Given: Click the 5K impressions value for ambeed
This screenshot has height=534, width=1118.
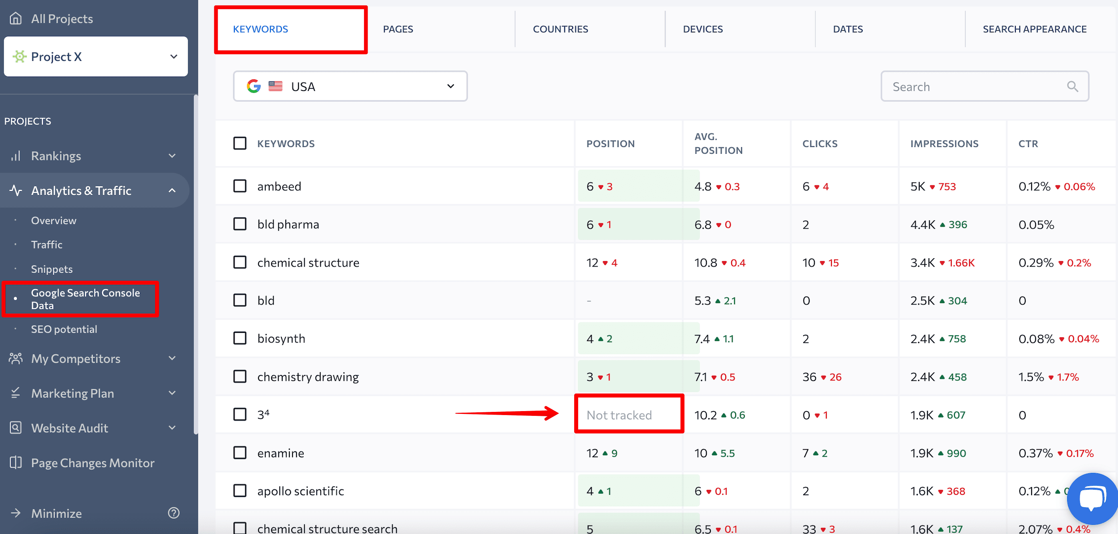Looking at the screenshot, I should coord(918,186).
